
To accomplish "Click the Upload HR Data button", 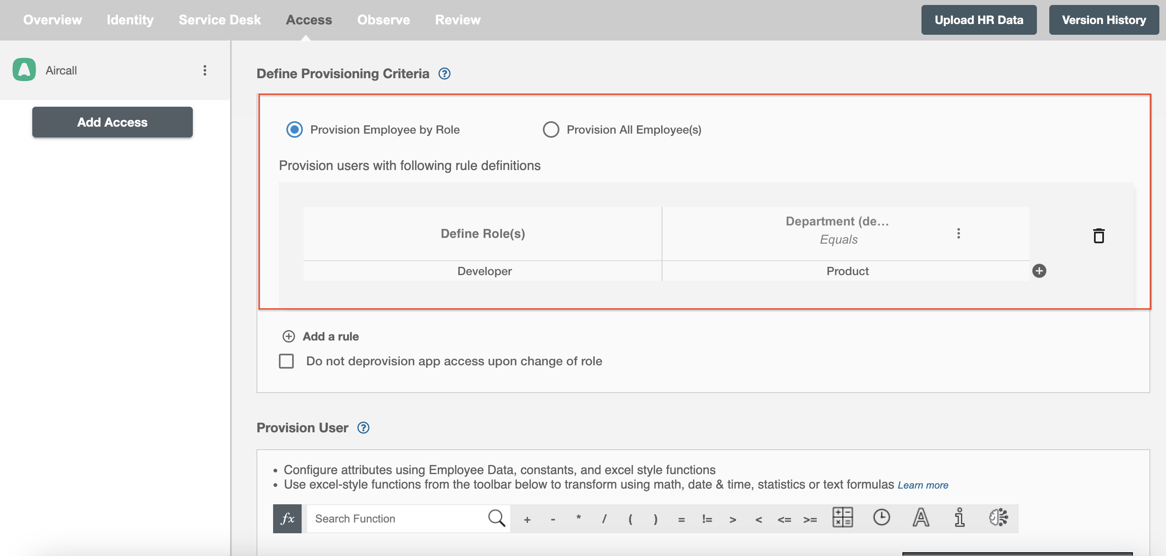I will pos(979,20).
